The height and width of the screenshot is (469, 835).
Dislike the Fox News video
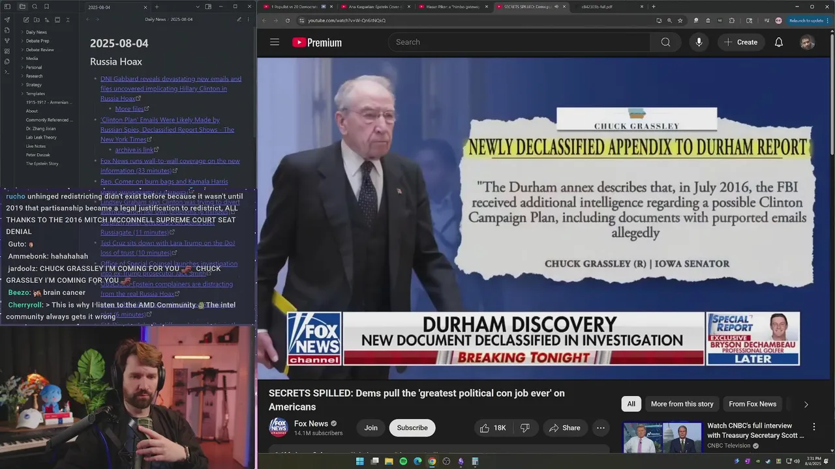click(525, 428)
